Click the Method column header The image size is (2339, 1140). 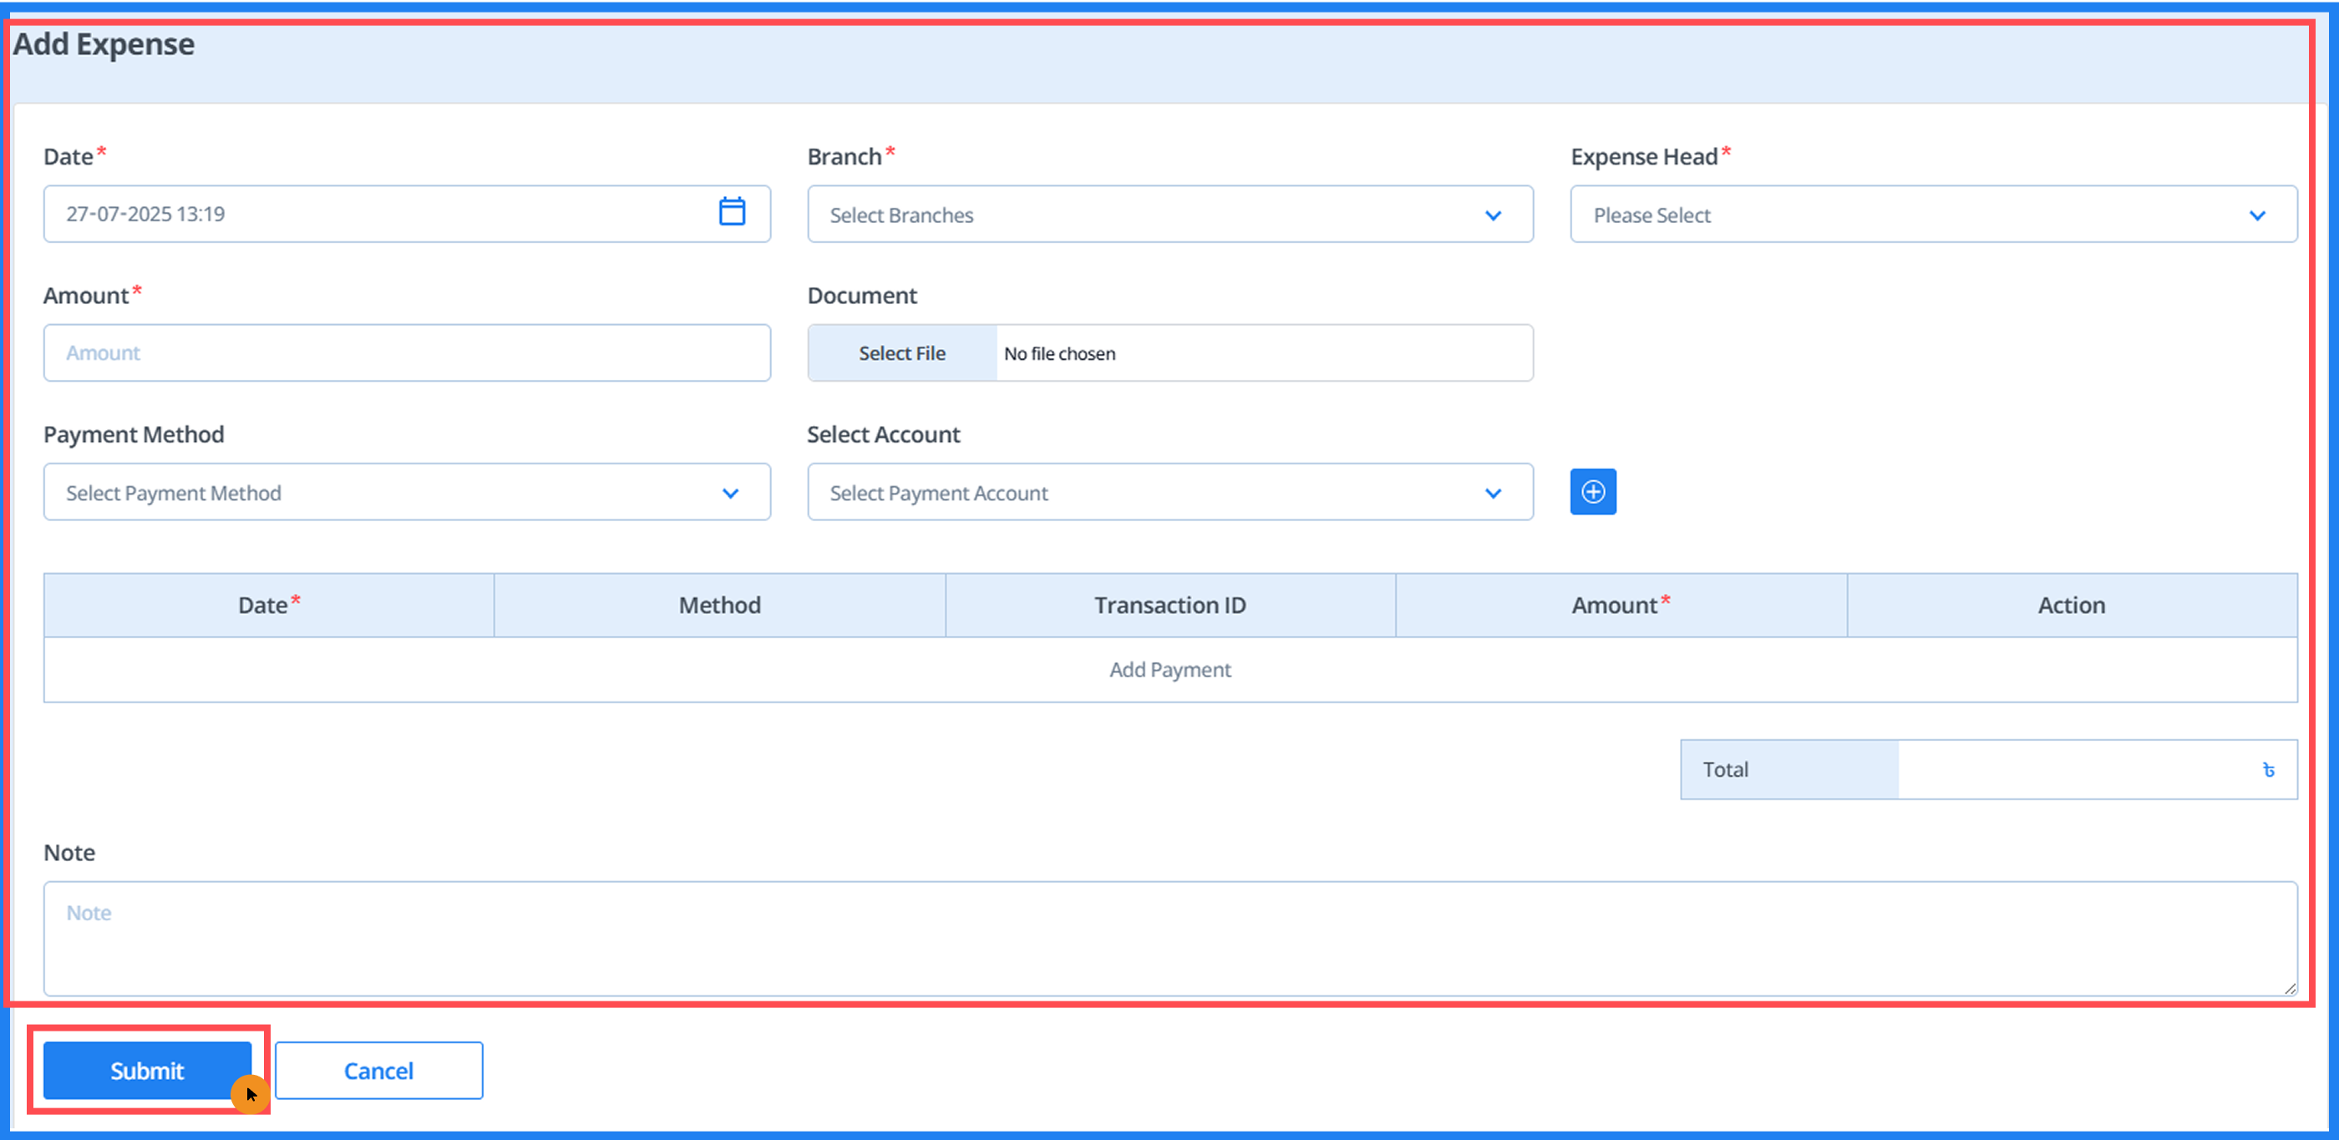click(718, 605)
